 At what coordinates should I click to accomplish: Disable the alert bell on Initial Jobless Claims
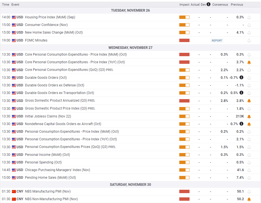(249, 116)
